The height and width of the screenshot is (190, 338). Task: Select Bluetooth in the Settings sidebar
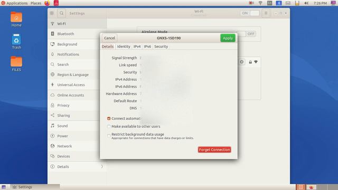coord(77,34)
